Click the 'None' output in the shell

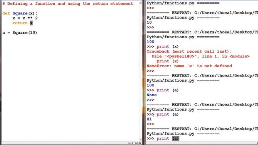152,95
